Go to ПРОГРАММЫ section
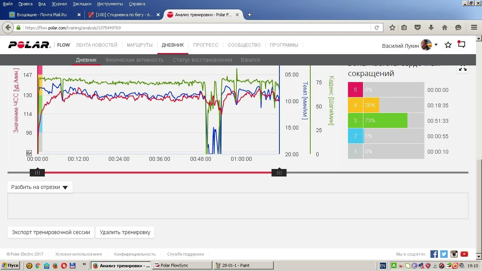Viewport: 482px width, 271px height. click(x=284, y=45)
